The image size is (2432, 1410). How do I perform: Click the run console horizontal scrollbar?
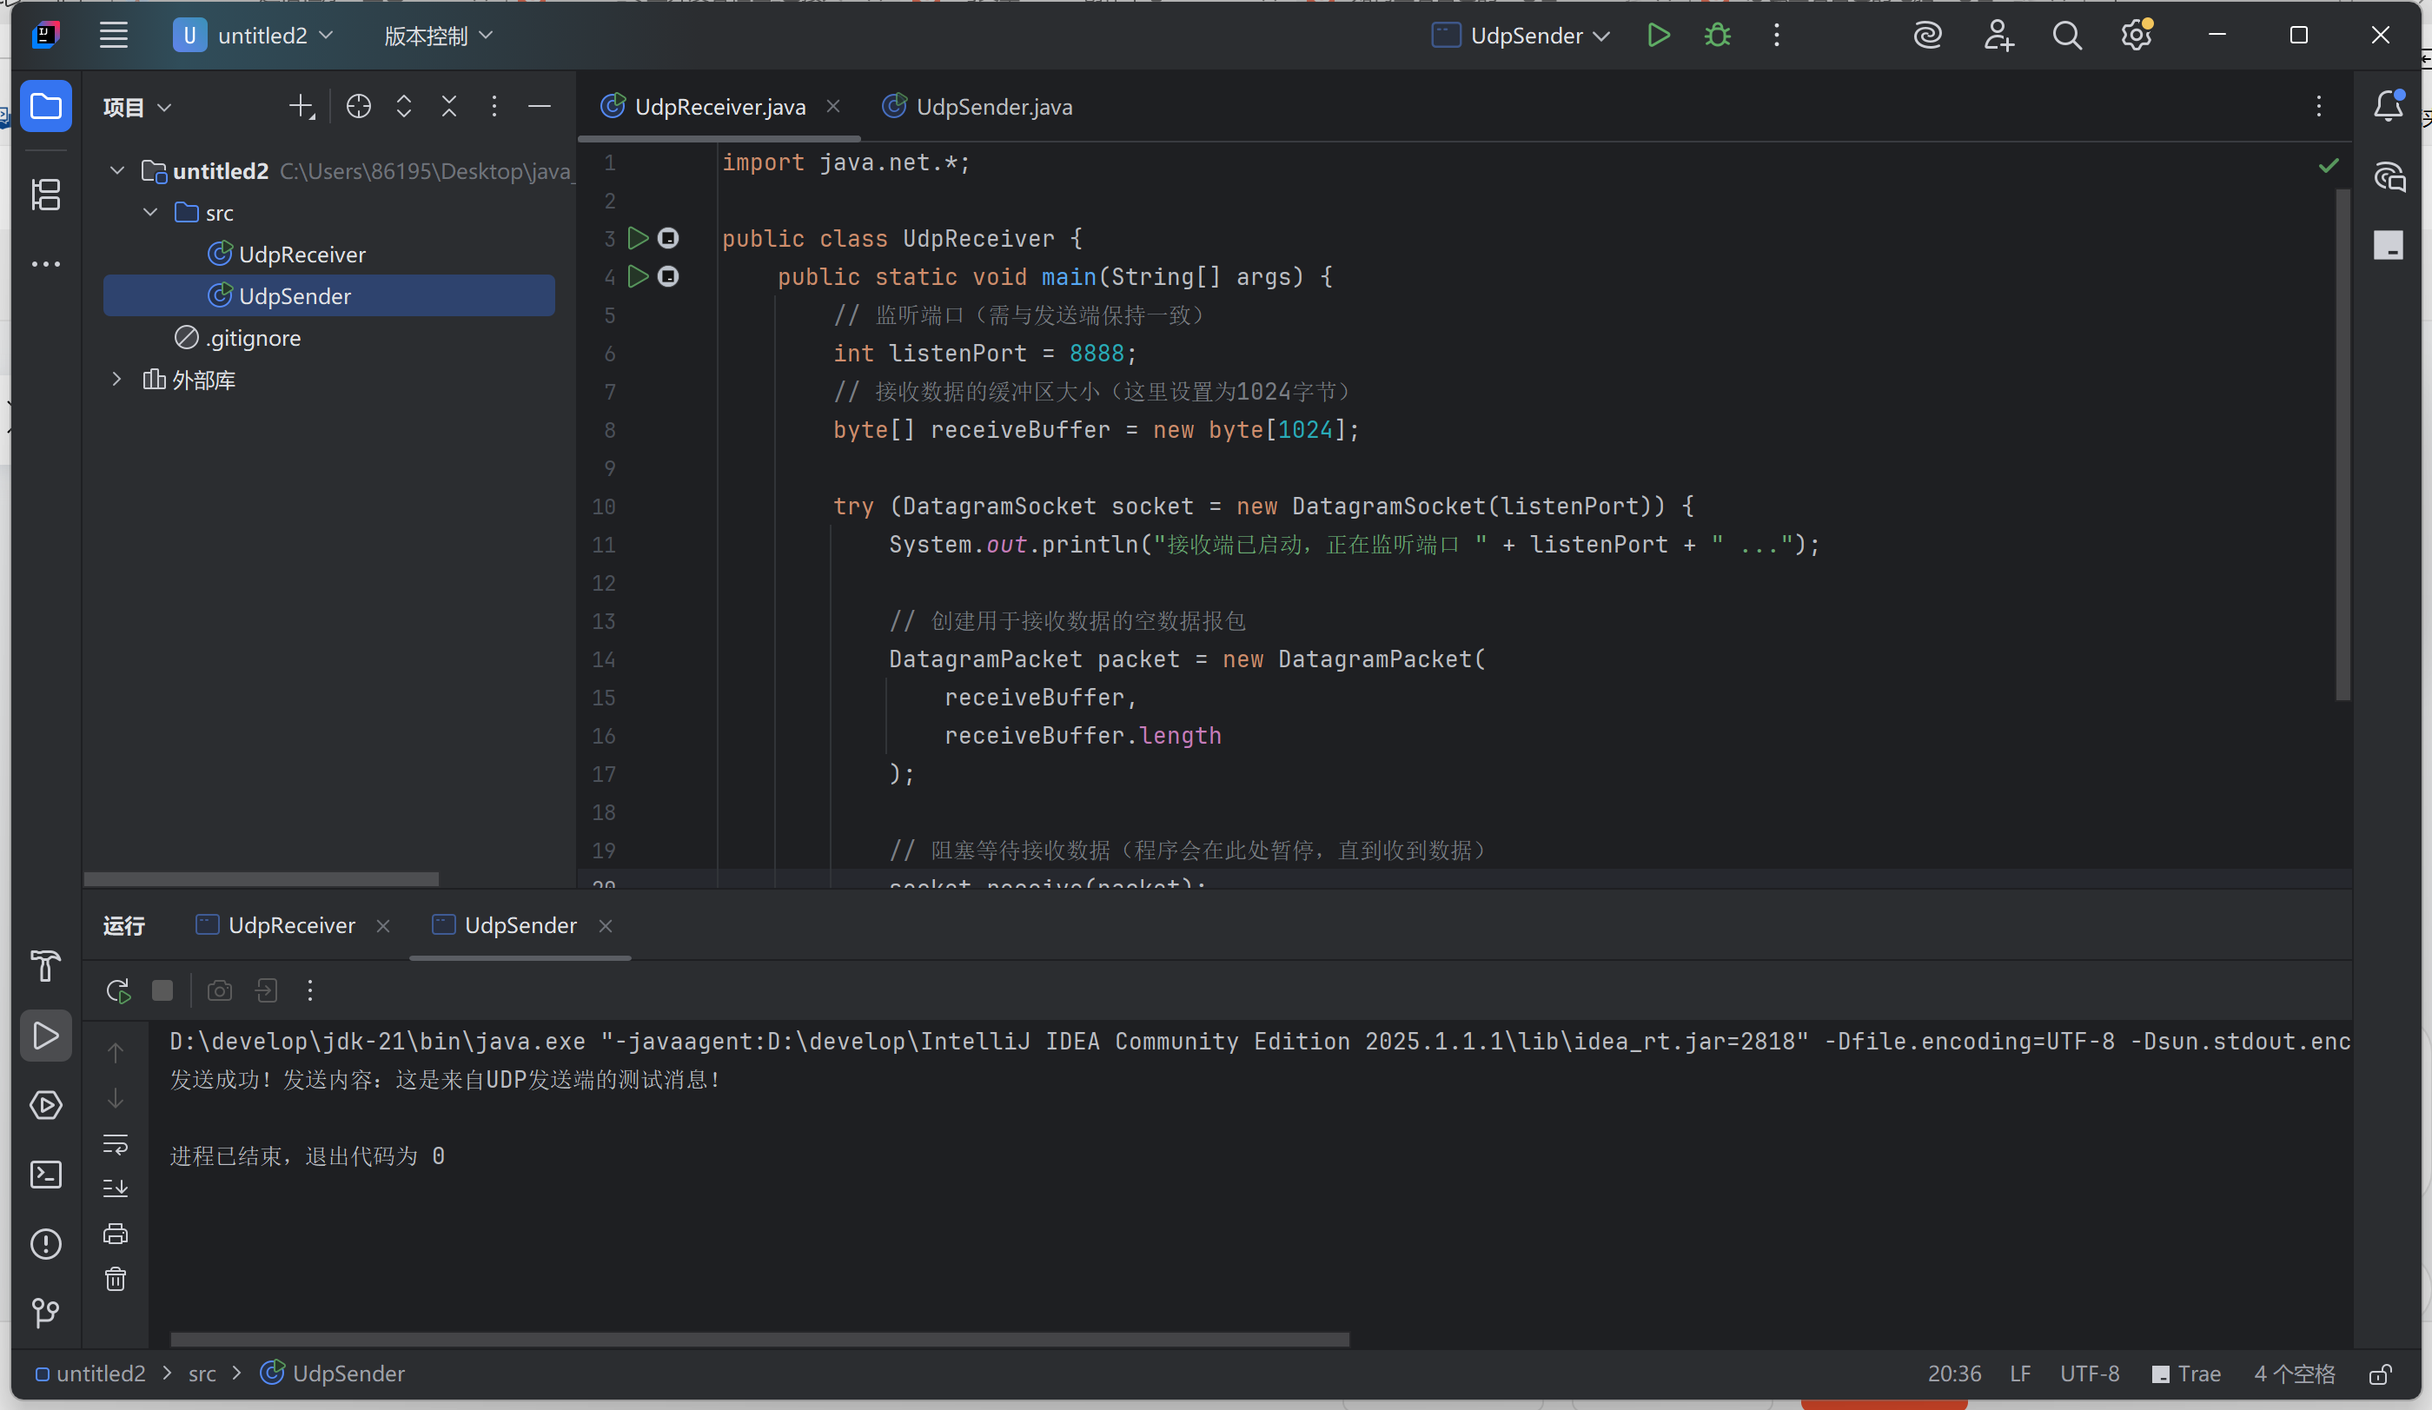click(759, 1340)
